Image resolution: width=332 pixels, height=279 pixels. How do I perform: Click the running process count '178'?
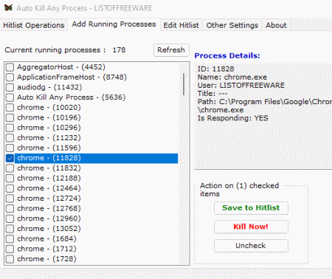(119, 50)
